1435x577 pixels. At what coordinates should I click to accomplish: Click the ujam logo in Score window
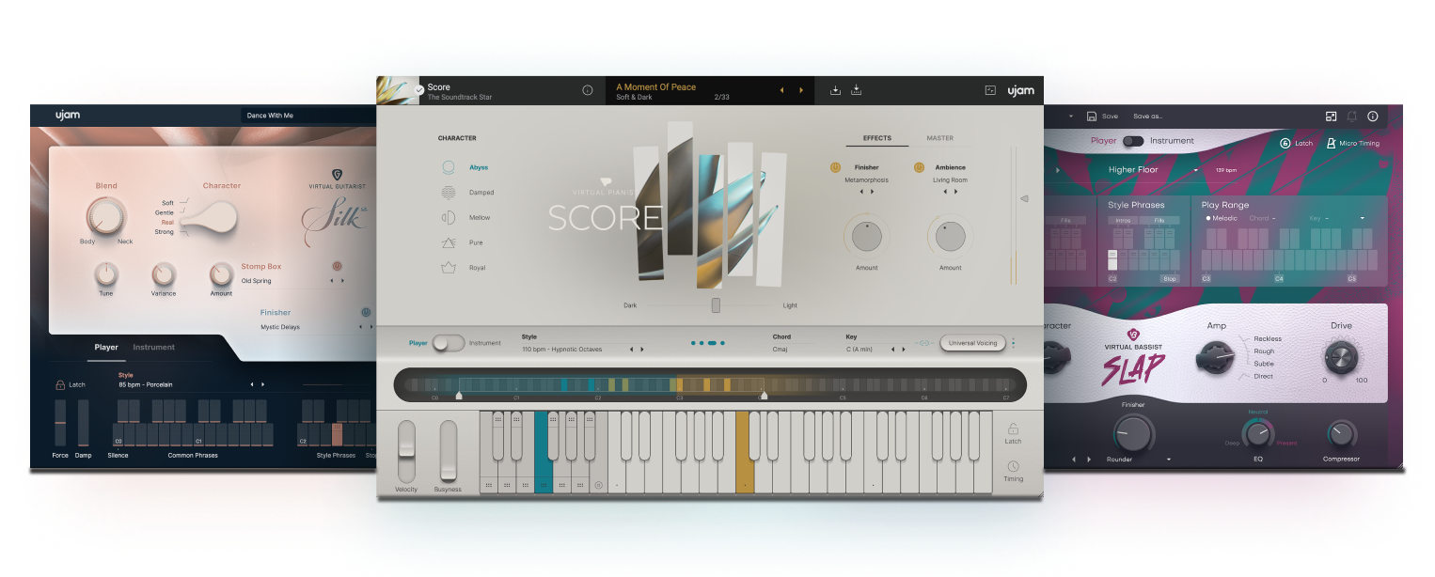coord(1020,90)
